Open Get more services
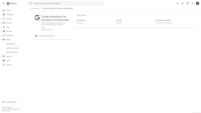The height and width of the screenshot is (113, 201). [12, 52]
